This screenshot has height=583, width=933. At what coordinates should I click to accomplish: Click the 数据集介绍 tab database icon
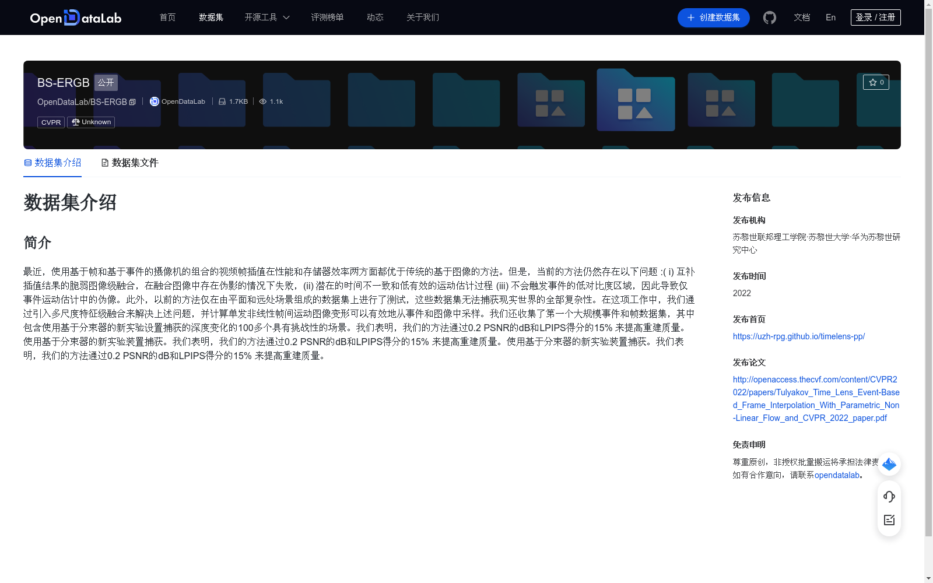(27, 163)
